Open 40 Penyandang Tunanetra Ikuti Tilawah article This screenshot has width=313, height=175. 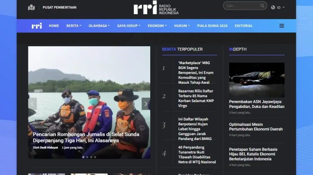pos(197,155)
